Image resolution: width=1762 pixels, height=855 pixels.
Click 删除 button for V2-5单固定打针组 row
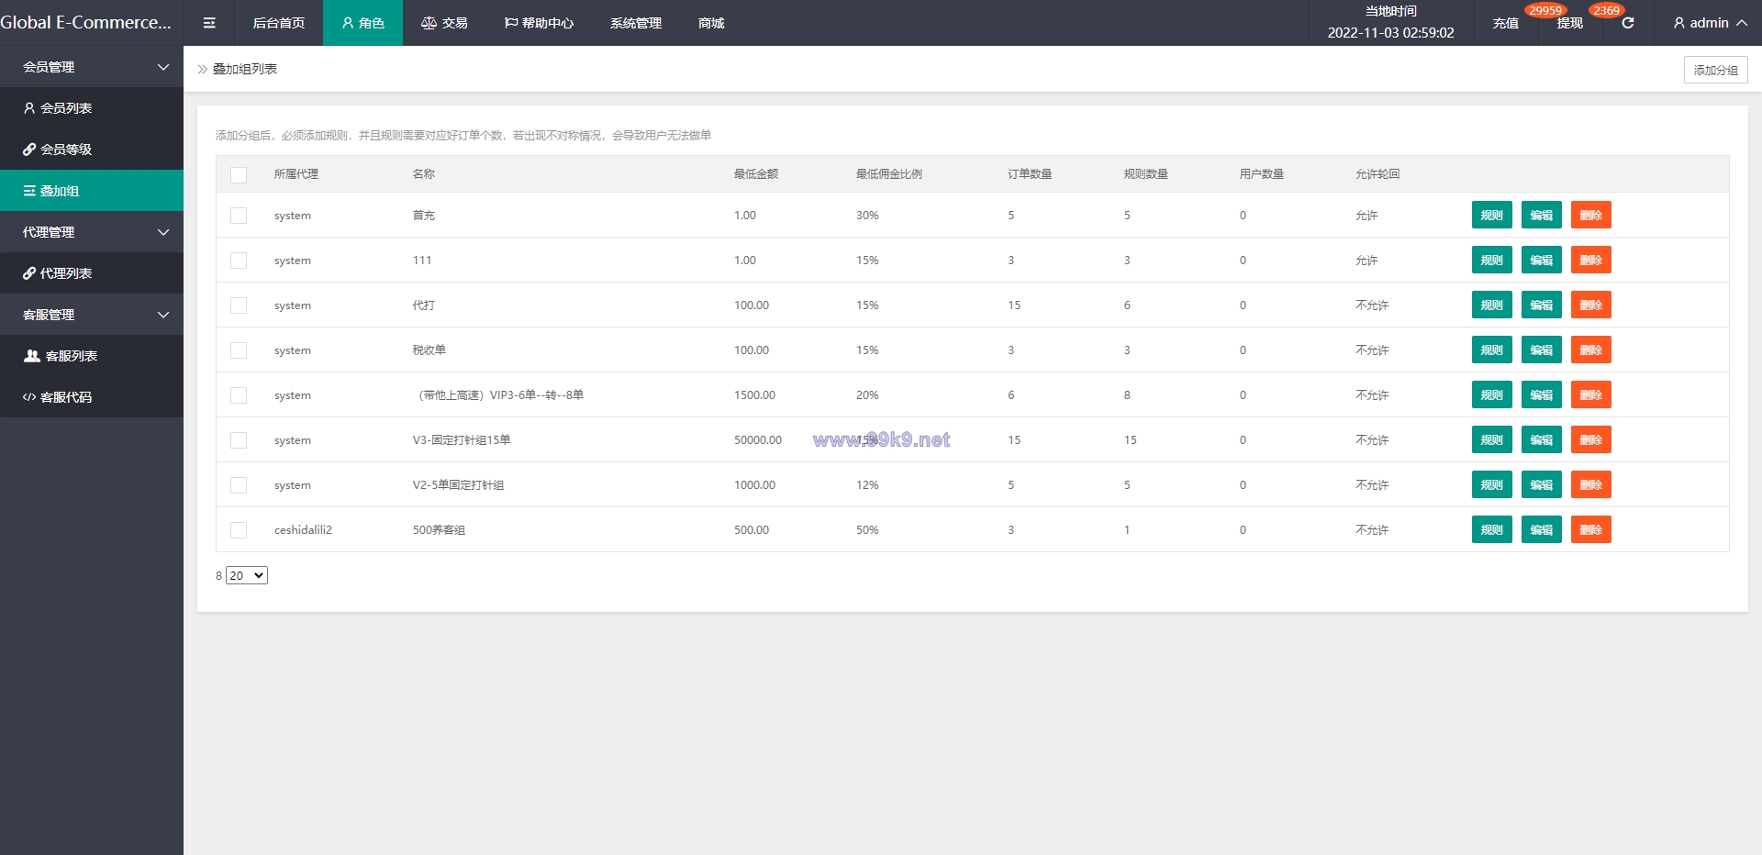1591,485
